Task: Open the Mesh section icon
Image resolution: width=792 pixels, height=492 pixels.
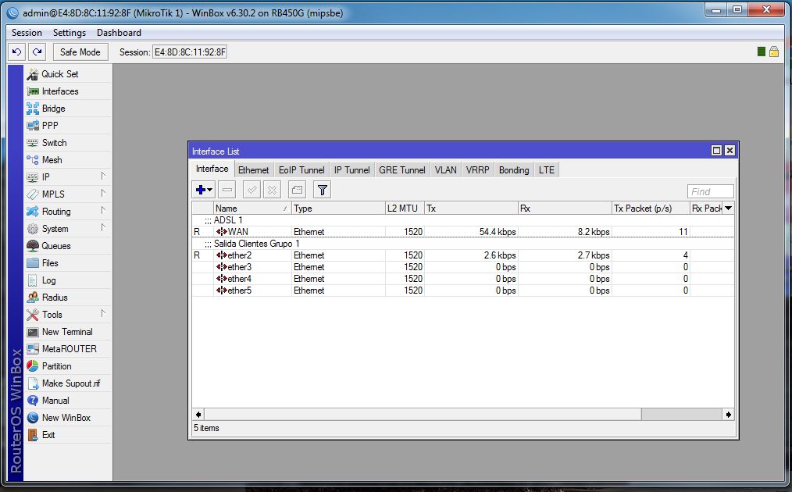Action: coord(33,160)
